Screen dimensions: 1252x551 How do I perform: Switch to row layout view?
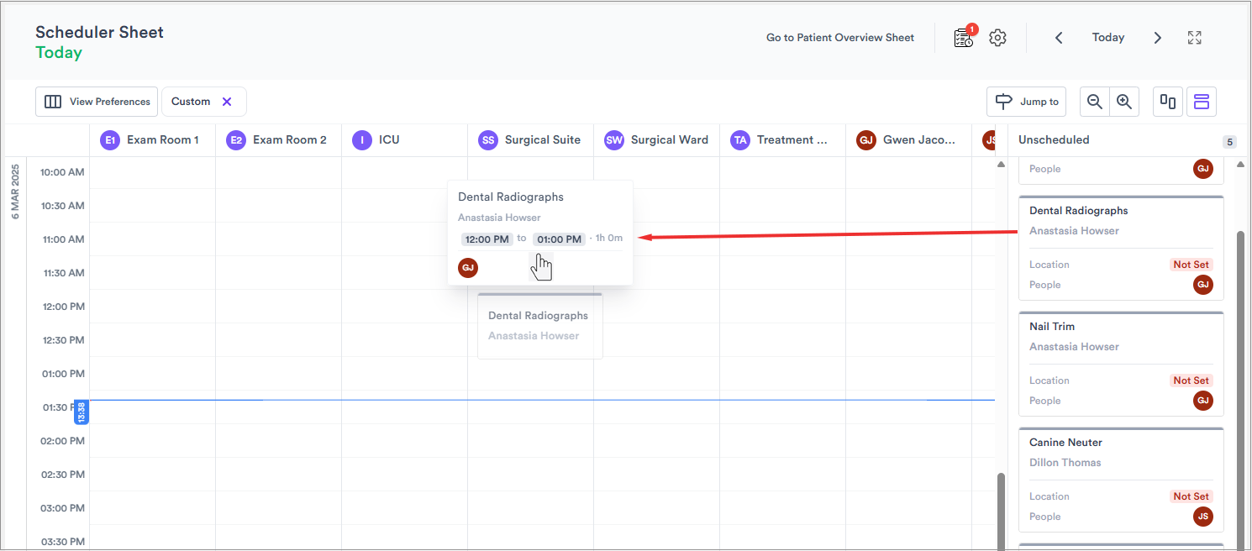point(1202,102)
